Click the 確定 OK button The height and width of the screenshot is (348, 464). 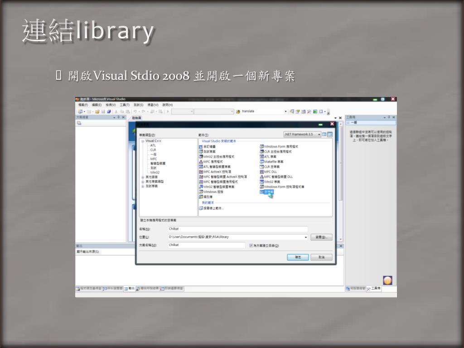298,257
